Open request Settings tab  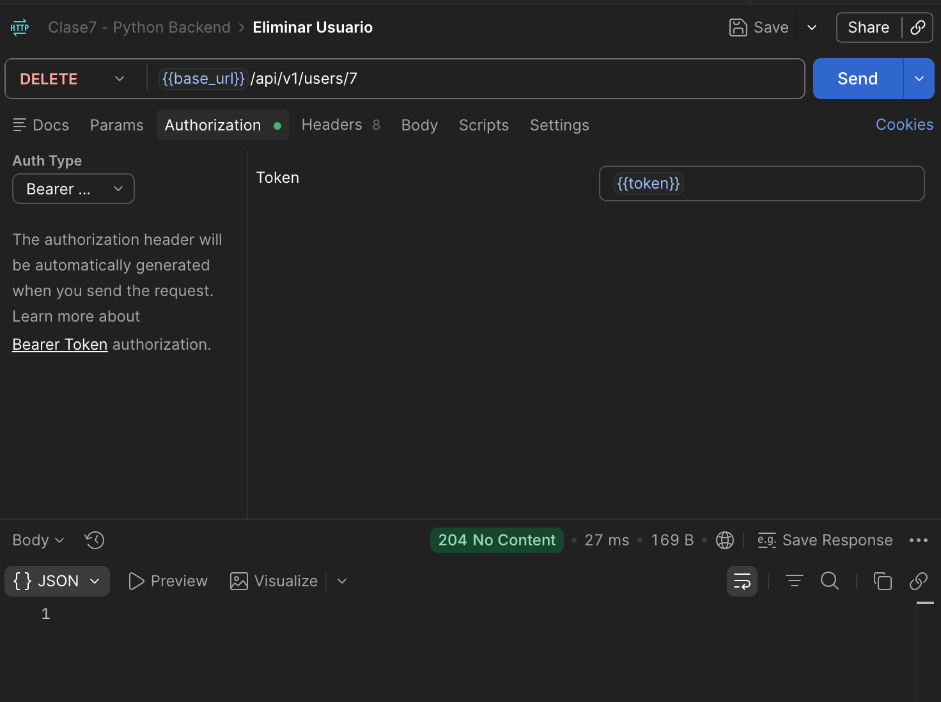tap(559, 125)
